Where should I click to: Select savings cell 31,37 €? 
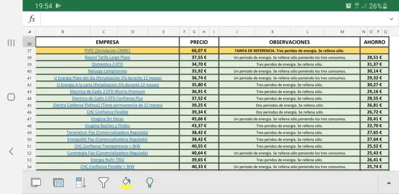coord(375,64)
